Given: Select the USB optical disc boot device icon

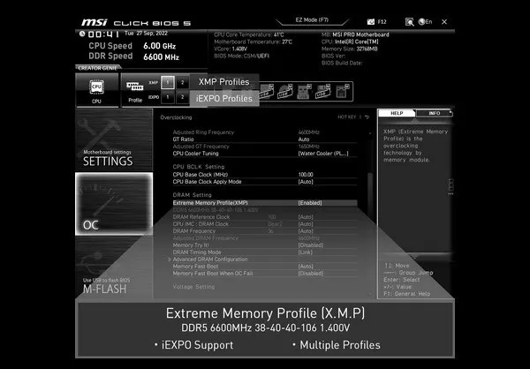Looking at the screenshot, I should coord(285,91).
